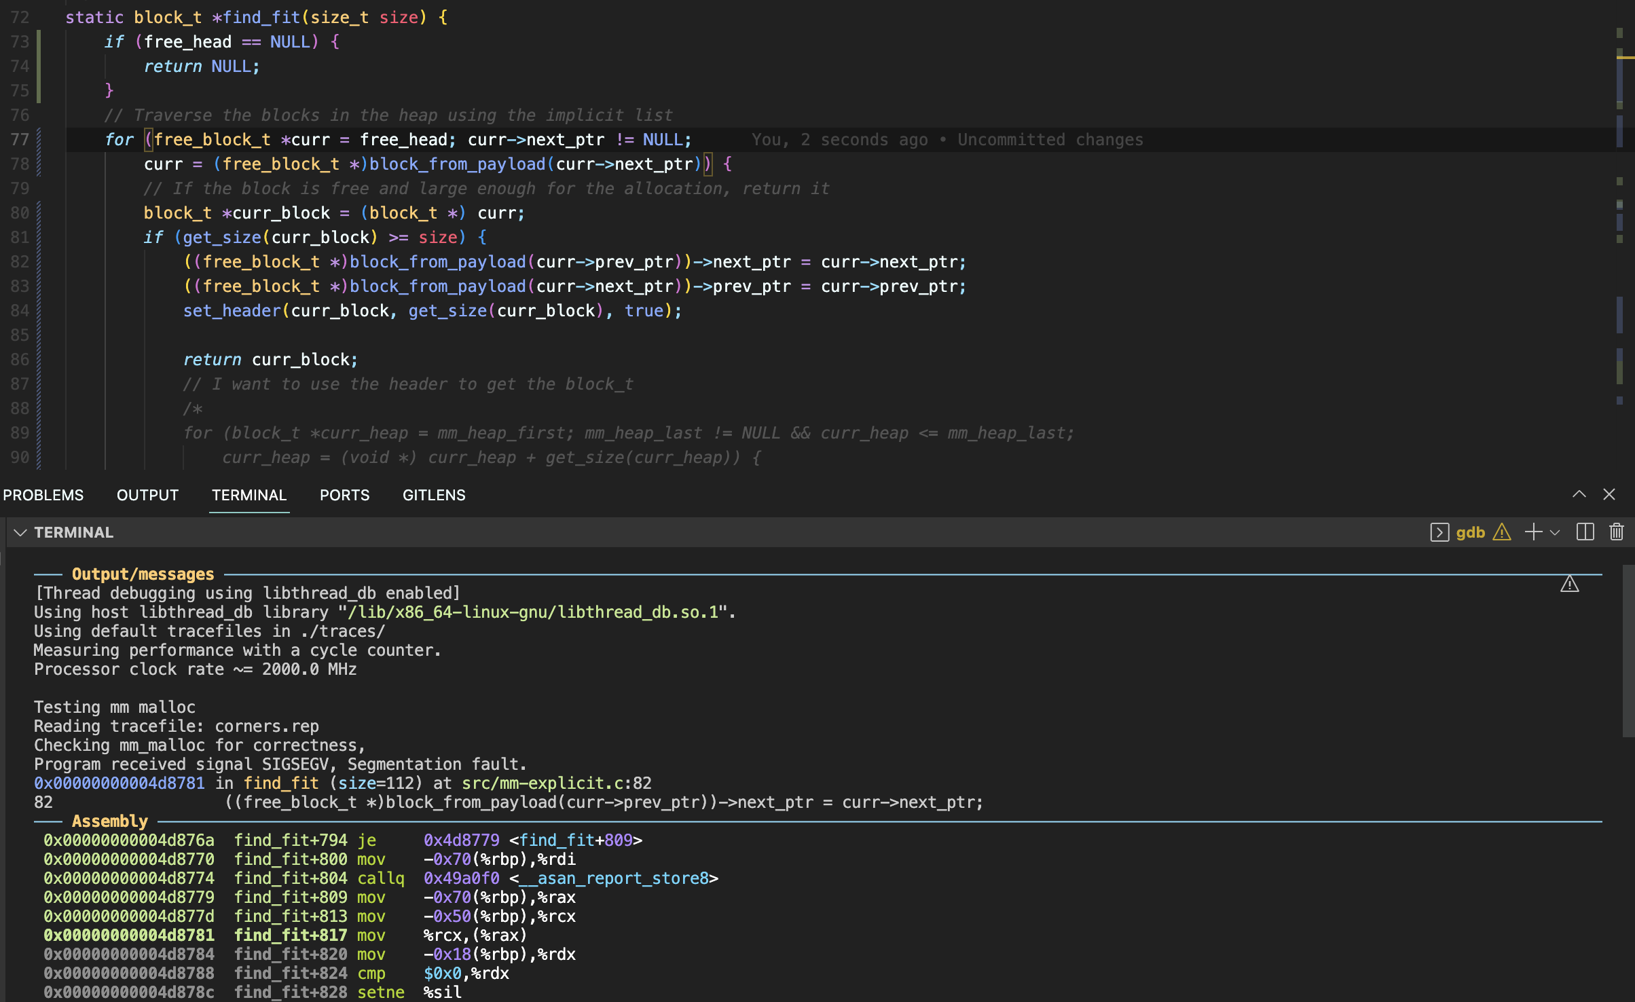Maximize panel size with up chevron
1635x1002 pixels.
[x=1579, y=494]
